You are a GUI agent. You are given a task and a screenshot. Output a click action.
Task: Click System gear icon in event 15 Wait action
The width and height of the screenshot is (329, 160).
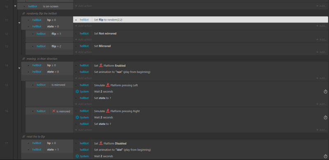[77, 92]
